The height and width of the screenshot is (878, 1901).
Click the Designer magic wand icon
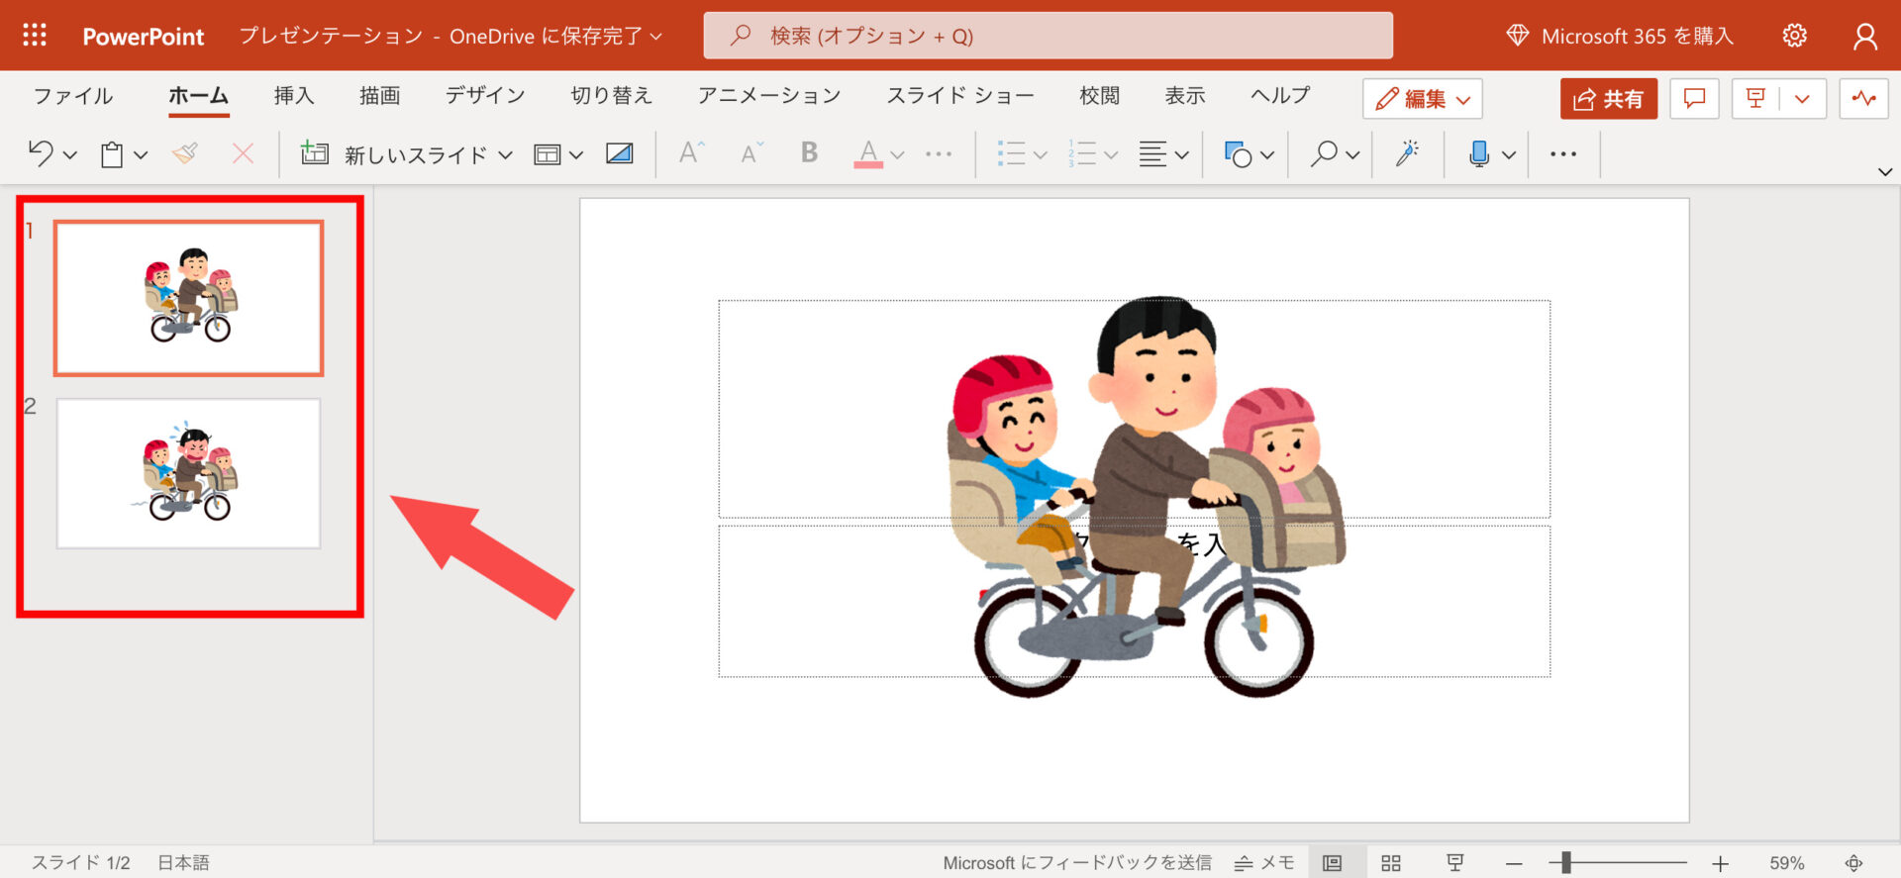click(1407, 153)
